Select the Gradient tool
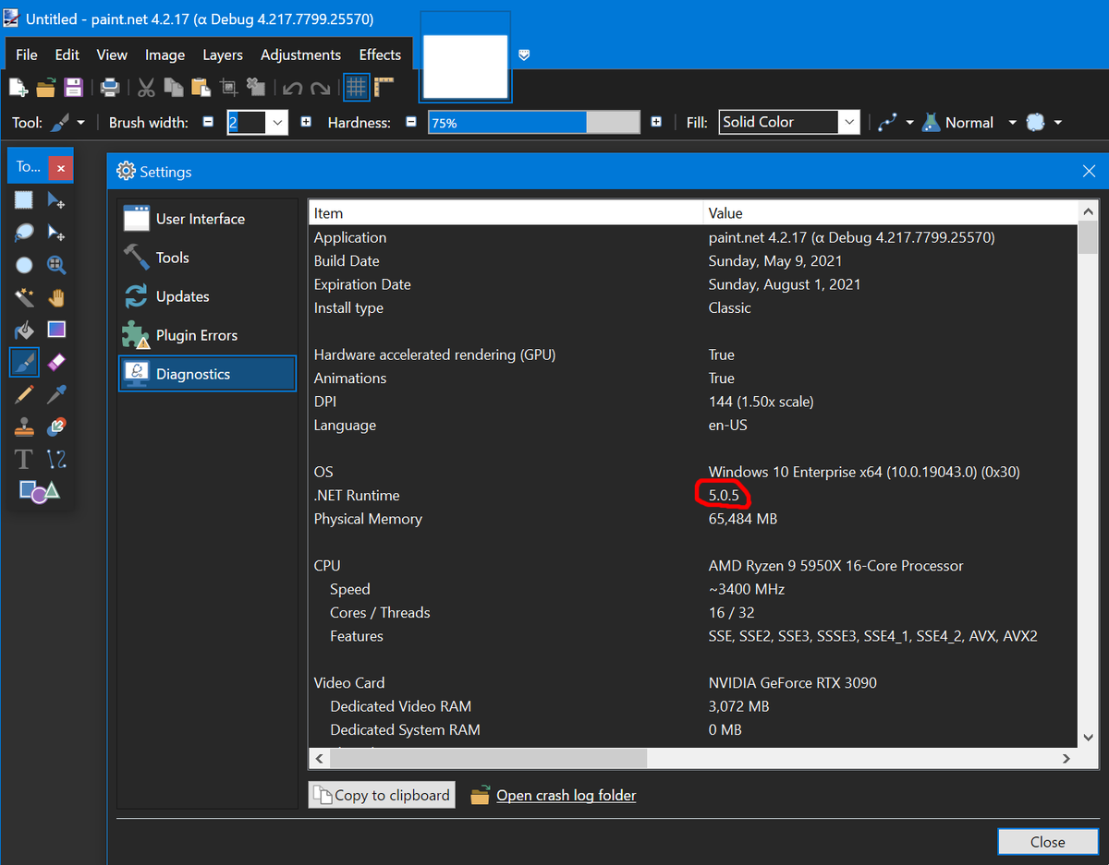The image size is (1109, 865). point(56,330)
